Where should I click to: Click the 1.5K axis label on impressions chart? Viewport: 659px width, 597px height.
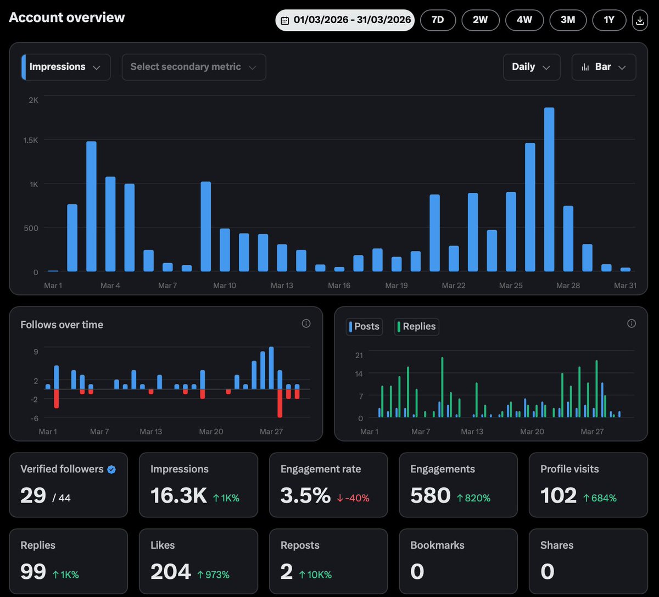[31, 140]
